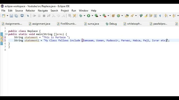Image resolution: width=179 pixels, height=100 pixels.
Task: Toggle Show Whitespace Characters pilcrow icon
Action: click(x=160, y=16)
